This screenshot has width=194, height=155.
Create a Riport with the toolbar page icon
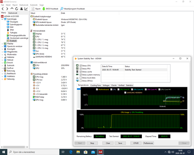(36, 9)
